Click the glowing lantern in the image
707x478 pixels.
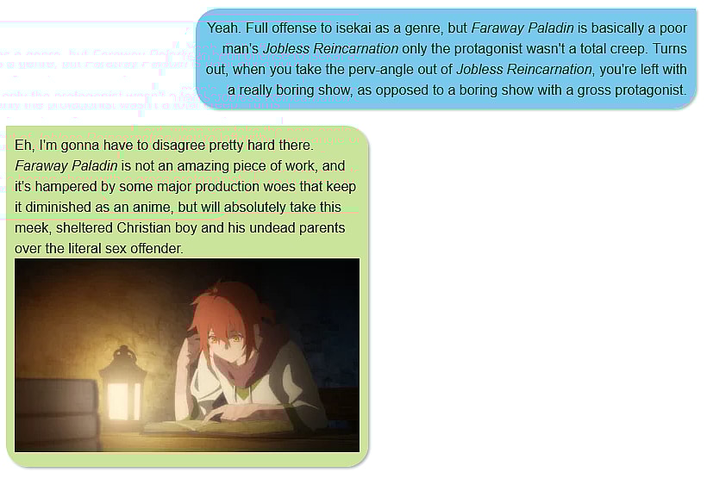(122, 384)
